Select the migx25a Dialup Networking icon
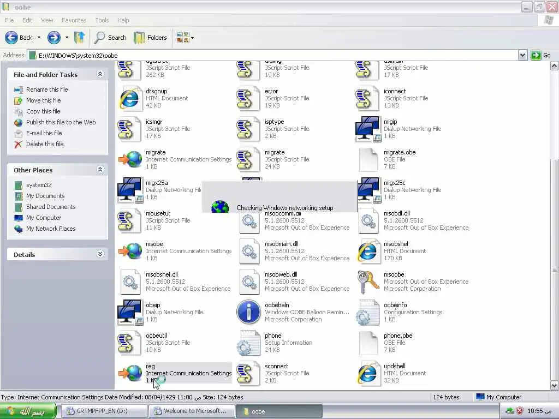Screen dimensions: 559x419 (130, 190)
